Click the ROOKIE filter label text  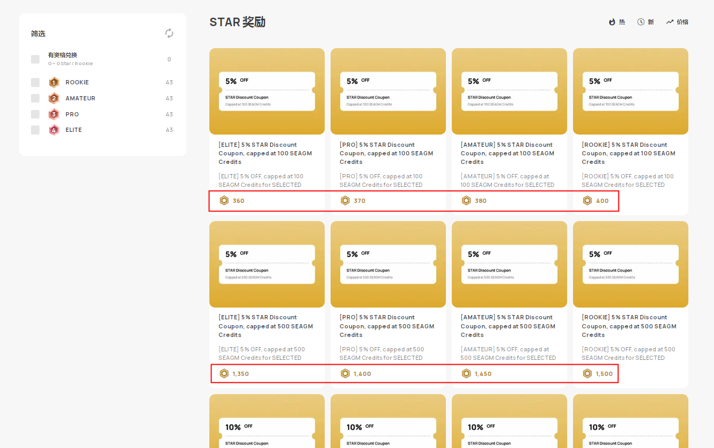[x=77, y=82]
